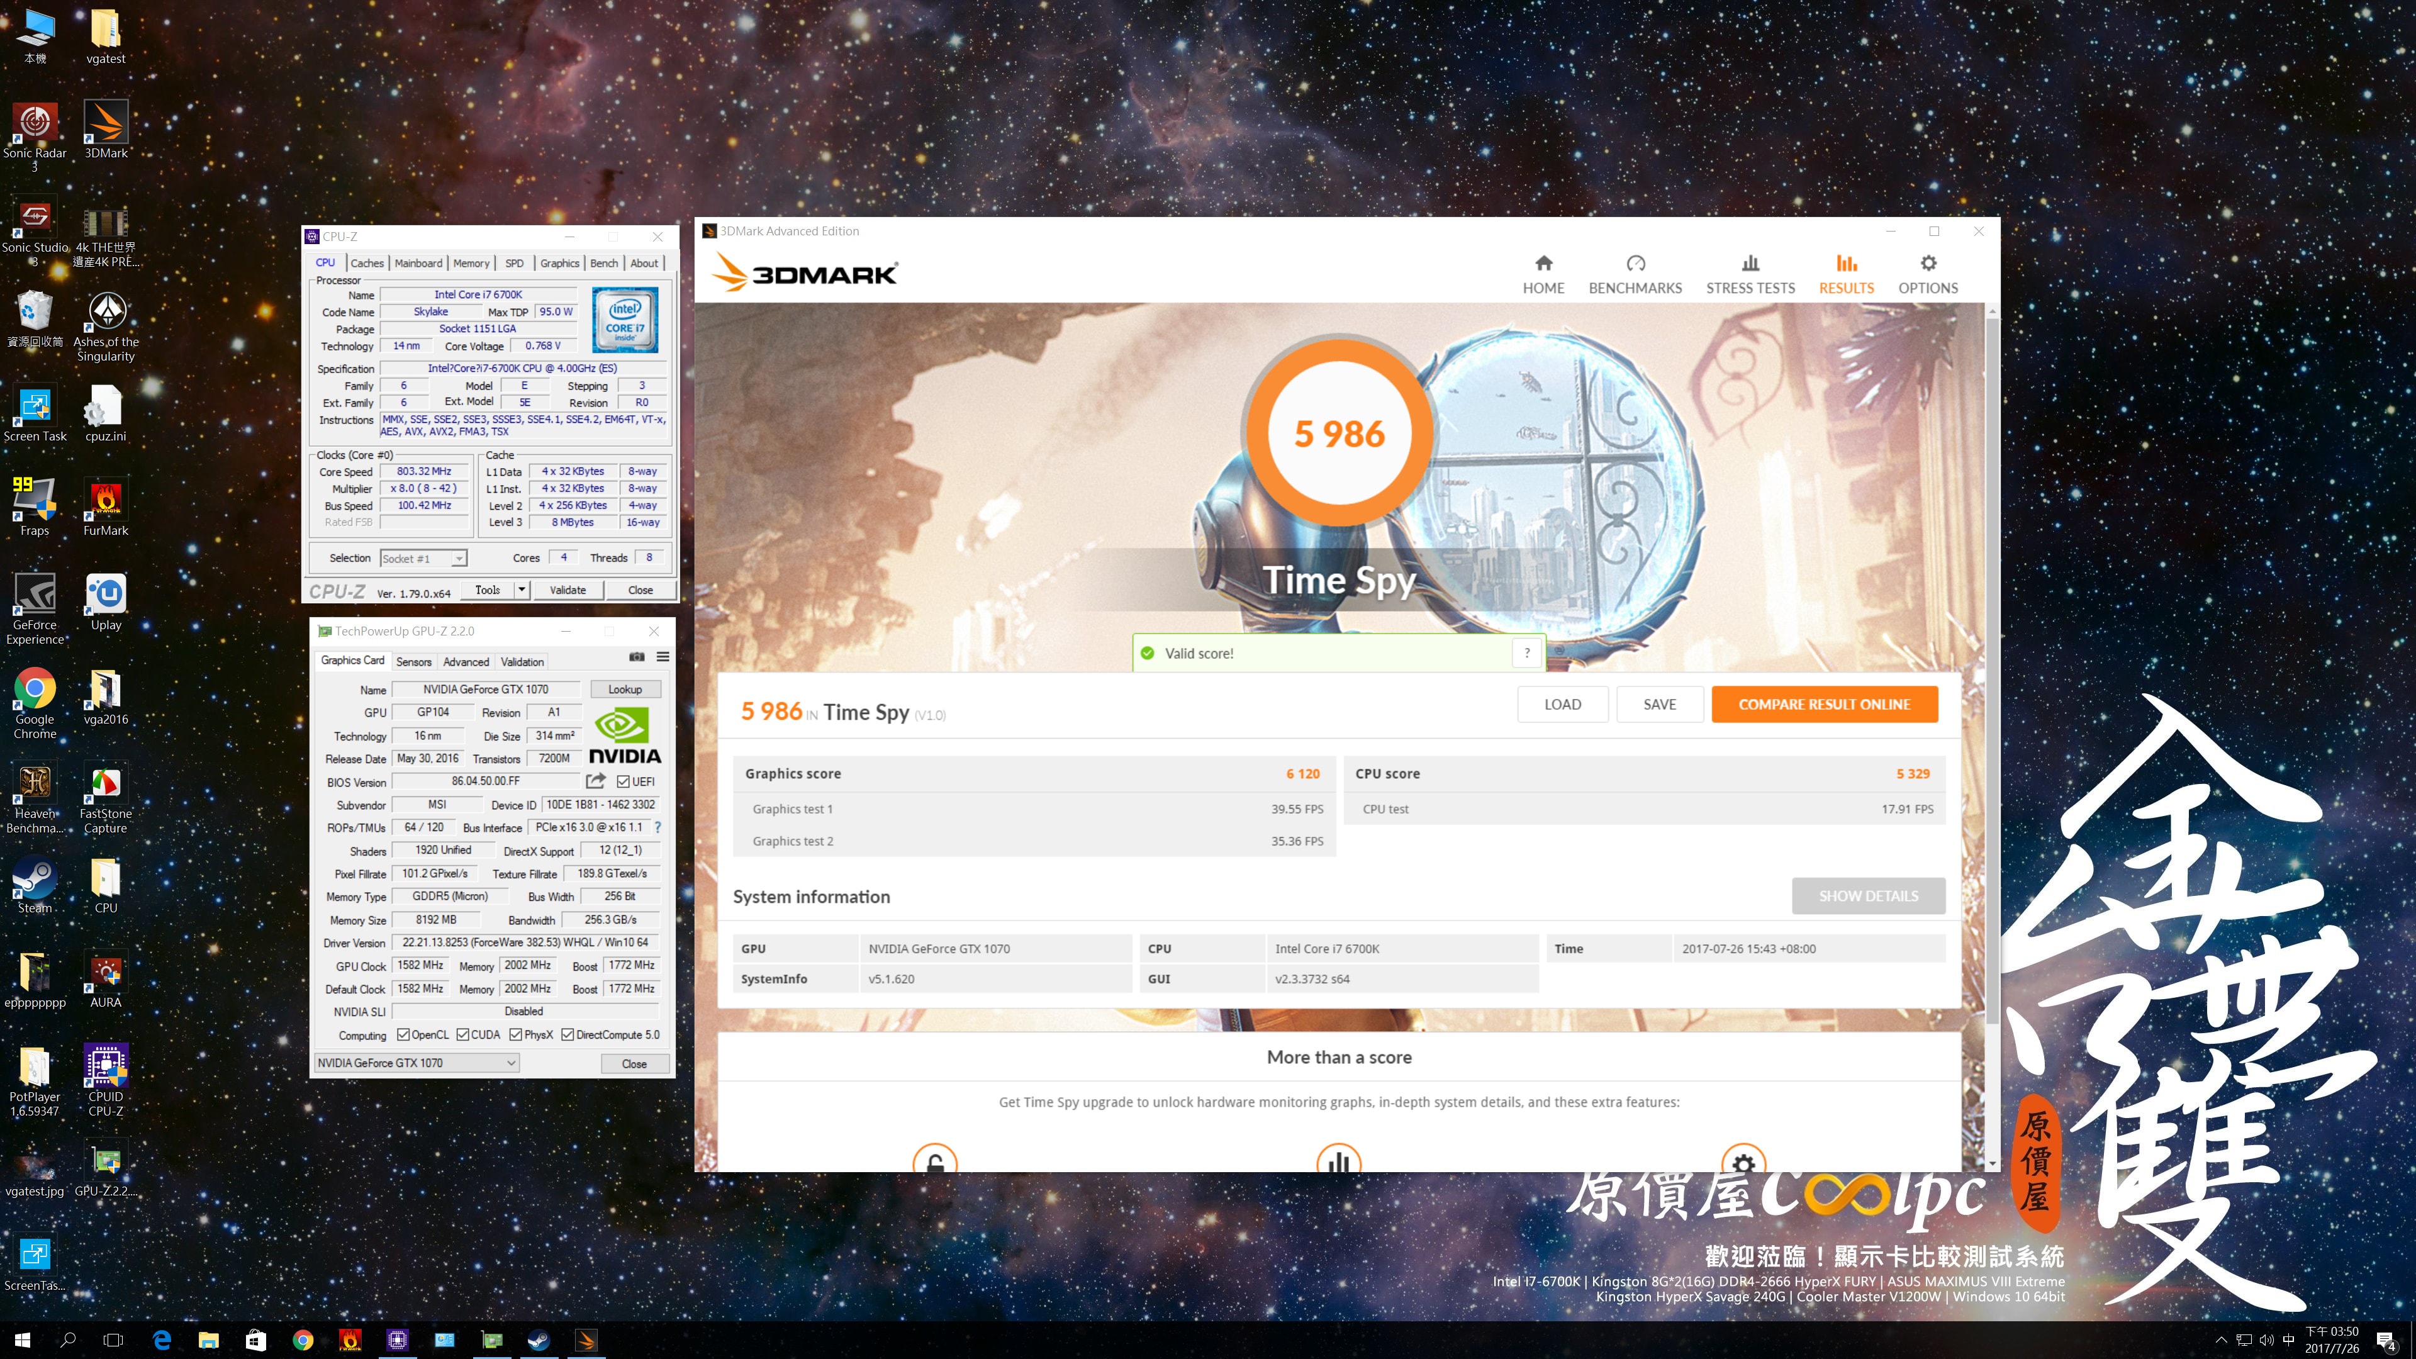
Task: Expand the GPU selector dropdown in GPU-Z
Action: click(x=510, y=1063)
